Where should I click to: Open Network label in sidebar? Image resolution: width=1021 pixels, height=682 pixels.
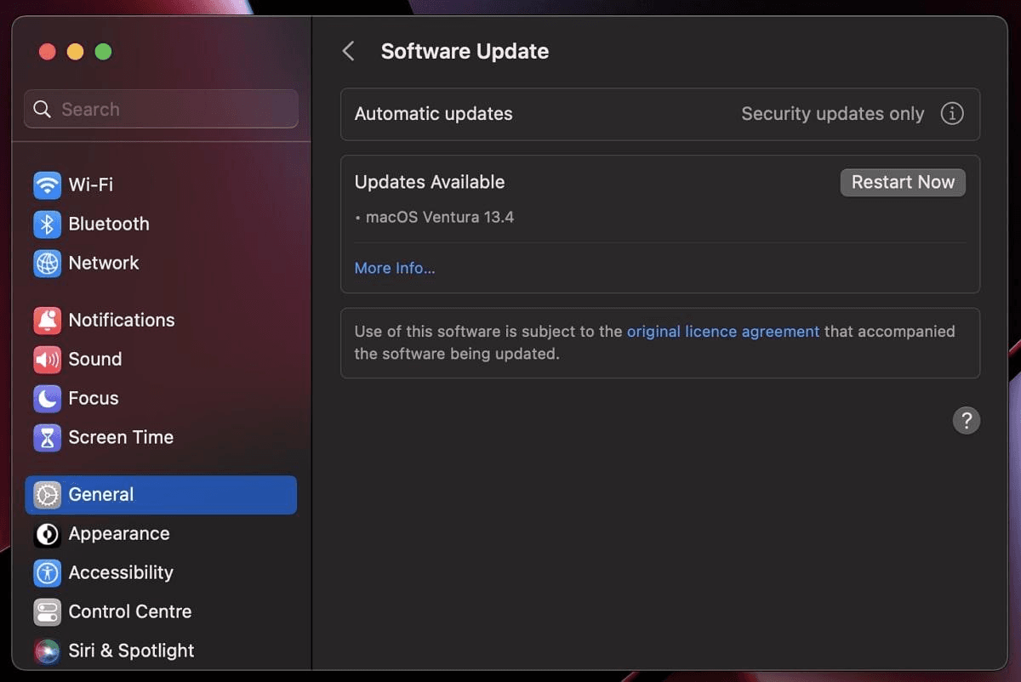tap(104, 263)
